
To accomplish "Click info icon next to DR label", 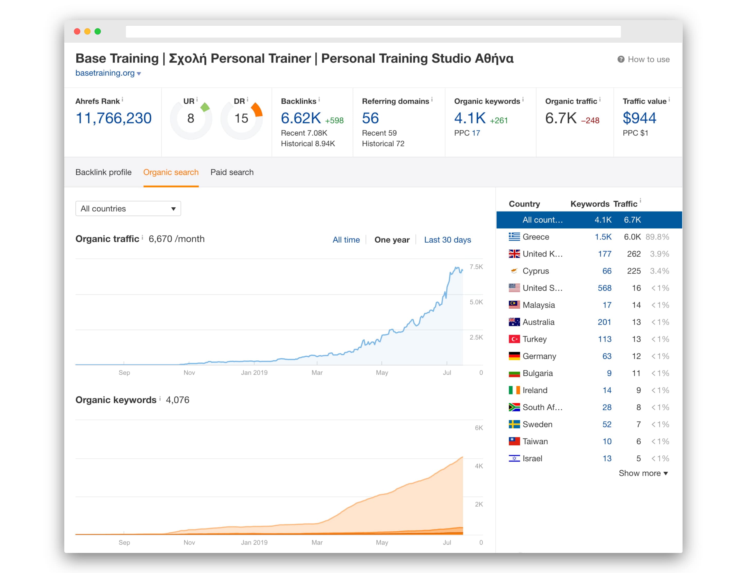I will click(x=247, y=99).
